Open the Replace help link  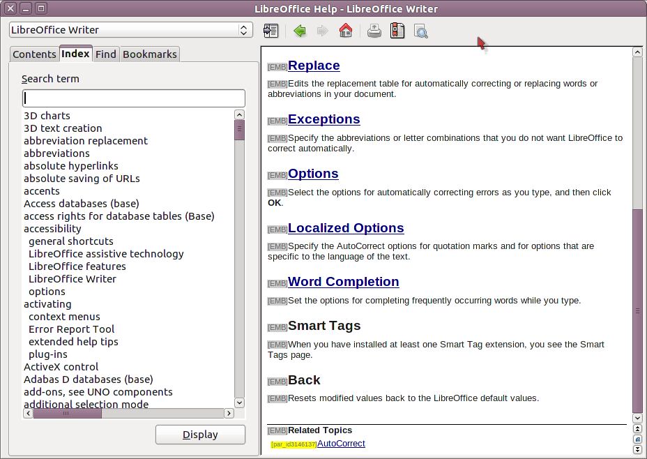click(x=314, y=65)
